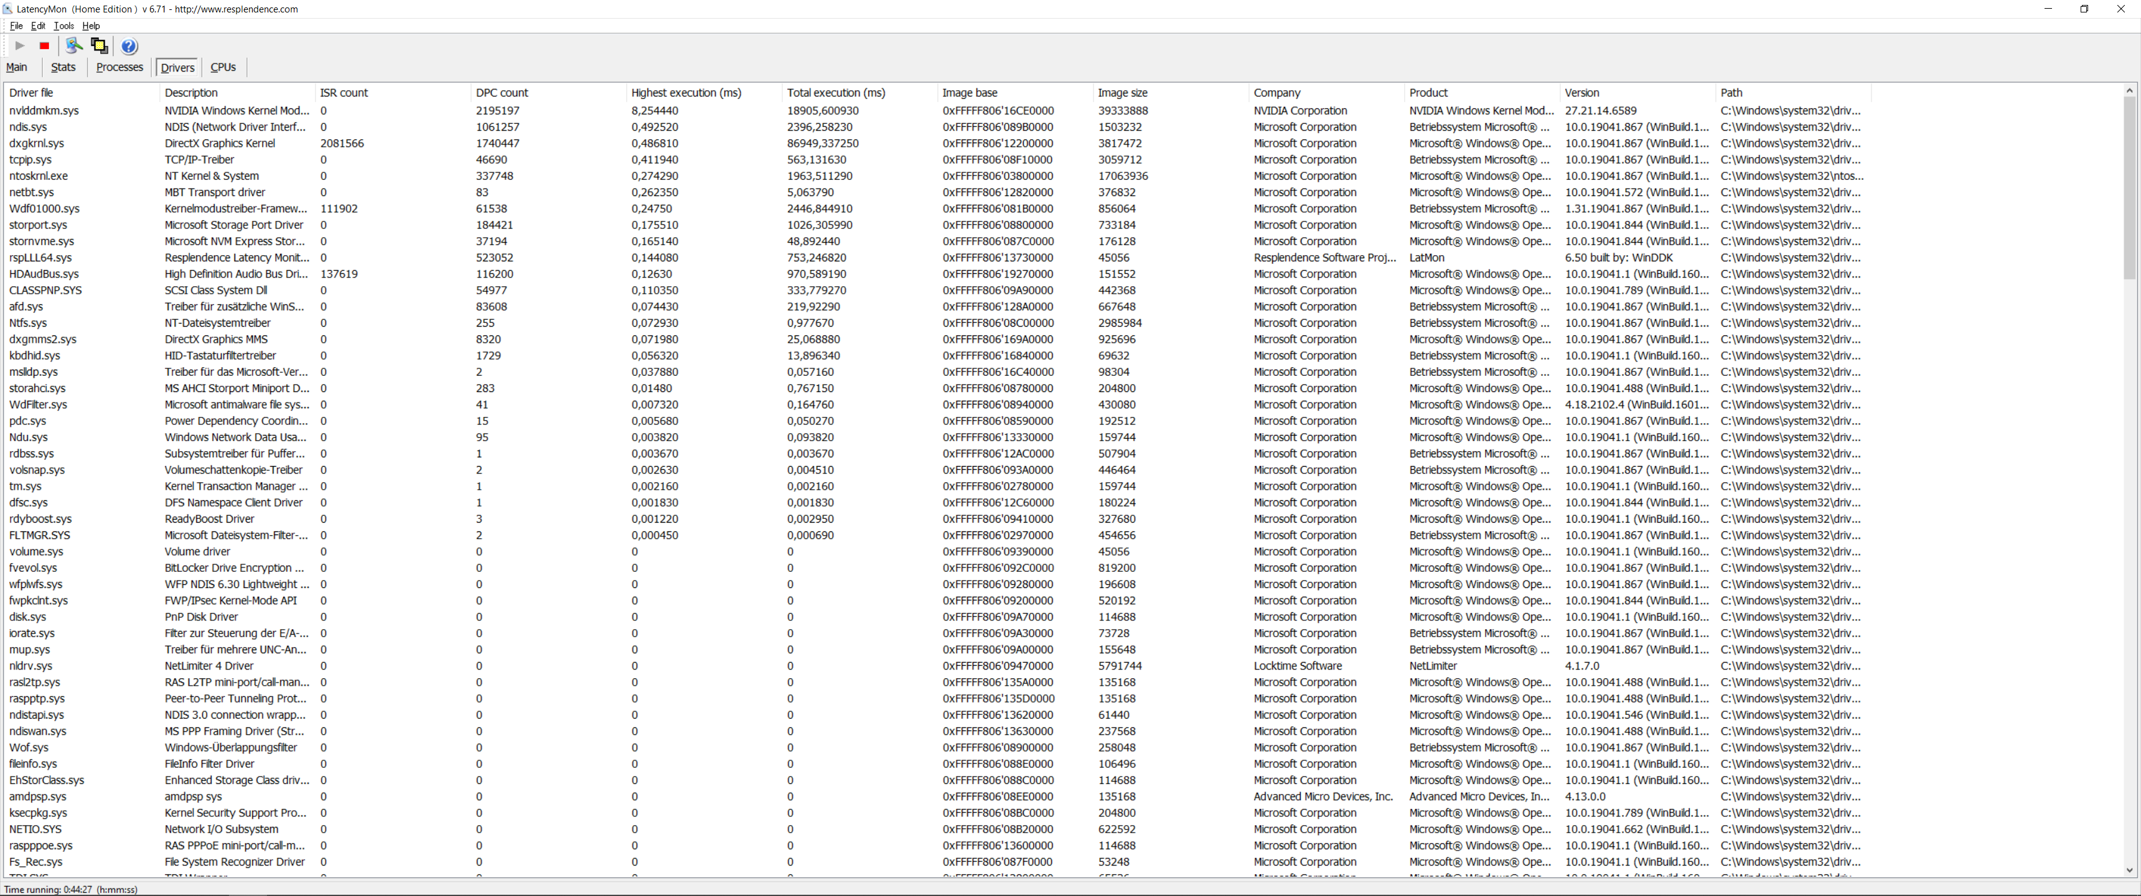Select the nvlddmkm.sys driver row

coord(44,111)
